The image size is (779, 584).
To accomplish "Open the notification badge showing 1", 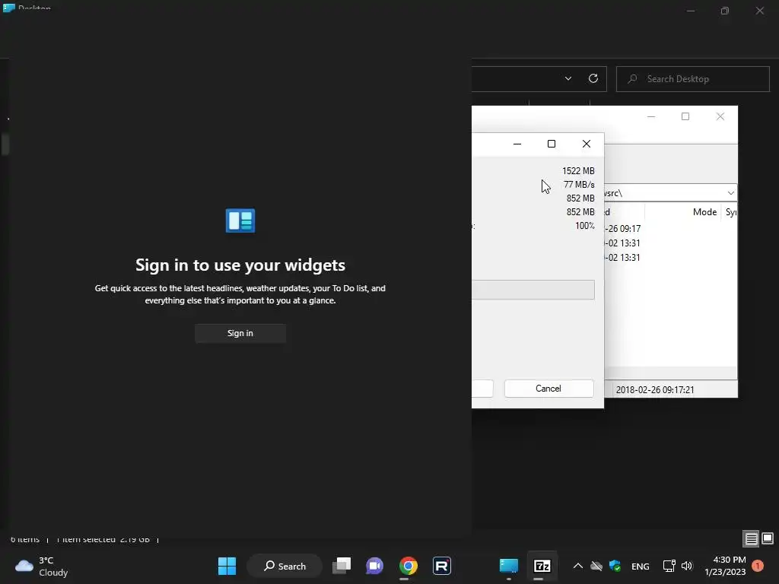I will click(758, 566).
